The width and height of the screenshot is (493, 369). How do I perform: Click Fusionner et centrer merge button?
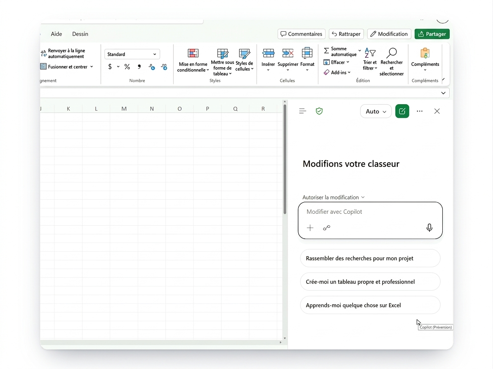tap(64, 67)
